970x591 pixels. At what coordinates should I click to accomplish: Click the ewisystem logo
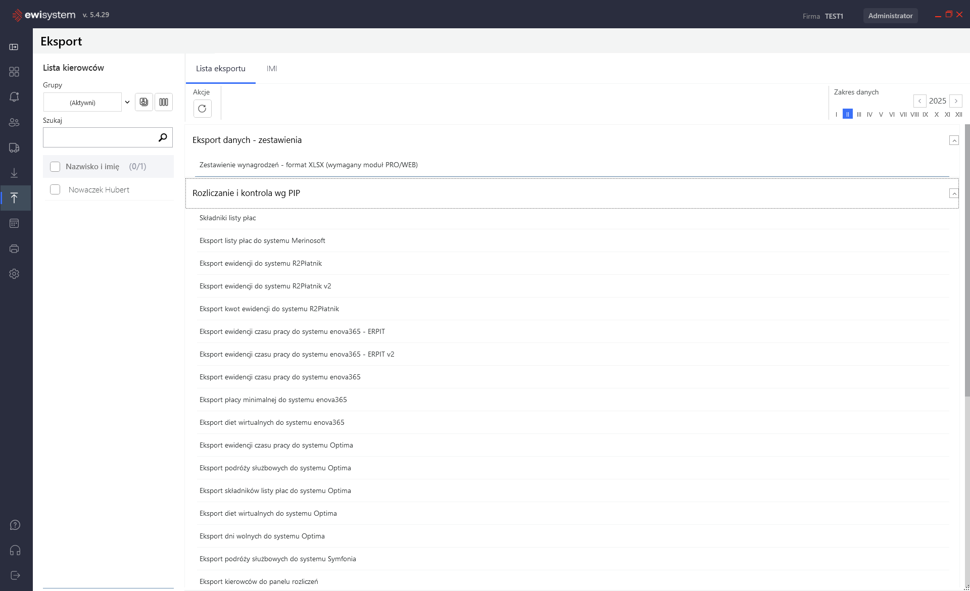pyautogui.click(x=43, y=15)
